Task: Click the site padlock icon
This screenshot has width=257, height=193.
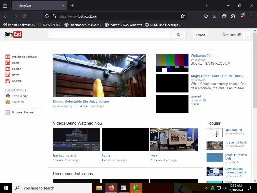Action: [54, 16]
